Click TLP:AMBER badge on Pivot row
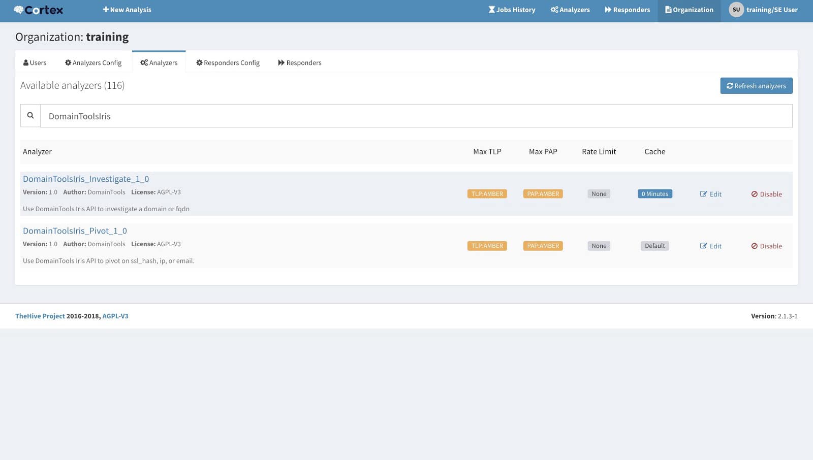Image resolution: width=813 pixels, height=460 pixels. tap(487, 246)
